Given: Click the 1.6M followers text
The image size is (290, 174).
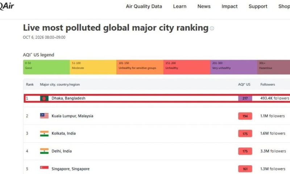Looking at the screenshot, I should pyautogui.click(x=273, y=133).
